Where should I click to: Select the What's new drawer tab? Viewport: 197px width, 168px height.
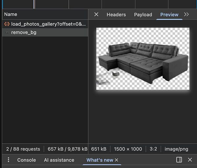[x=100, y=160]
